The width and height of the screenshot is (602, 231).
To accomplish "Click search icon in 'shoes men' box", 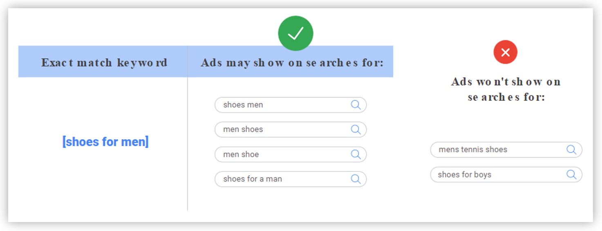I will (x=356, y=105).
